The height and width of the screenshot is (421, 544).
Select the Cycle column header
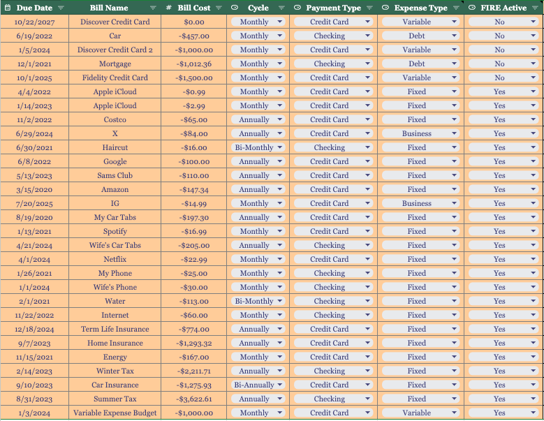tap(258, 8)
